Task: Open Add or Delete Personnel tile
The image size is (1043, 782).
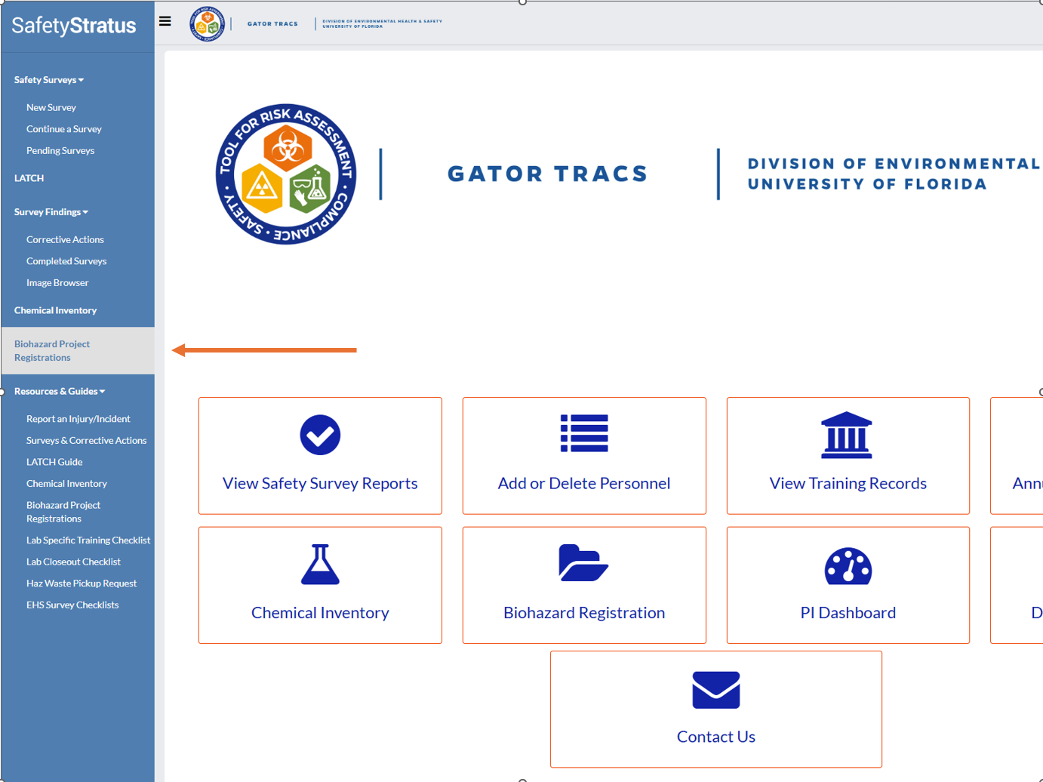Action: 584,456
